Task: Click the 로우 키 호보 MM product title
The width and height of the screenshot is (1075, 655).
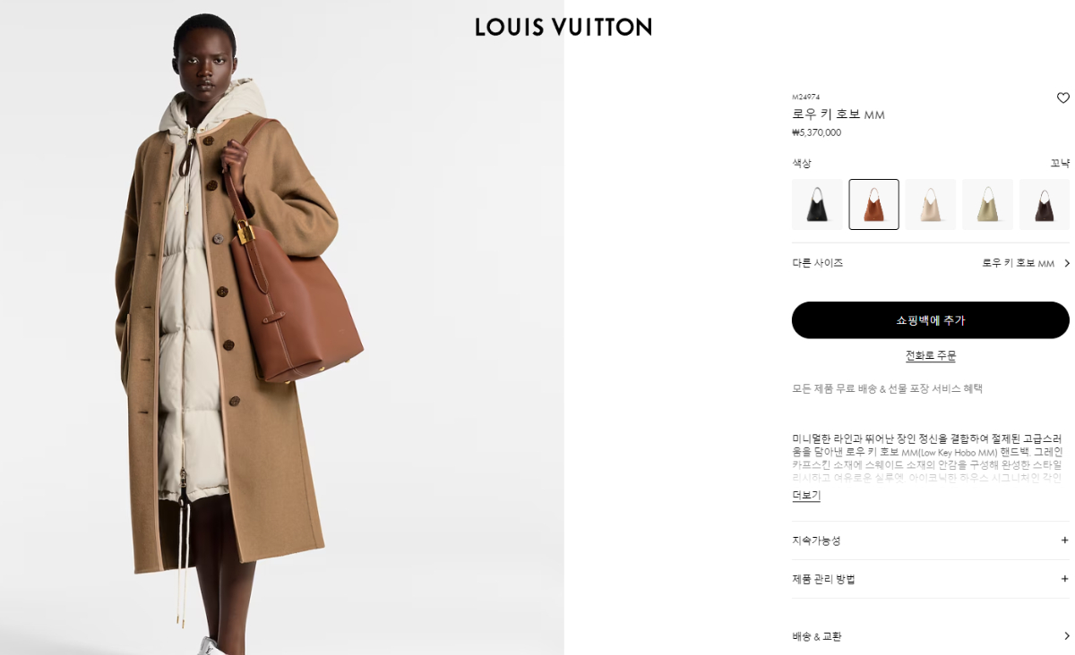Action: [838, 115]
